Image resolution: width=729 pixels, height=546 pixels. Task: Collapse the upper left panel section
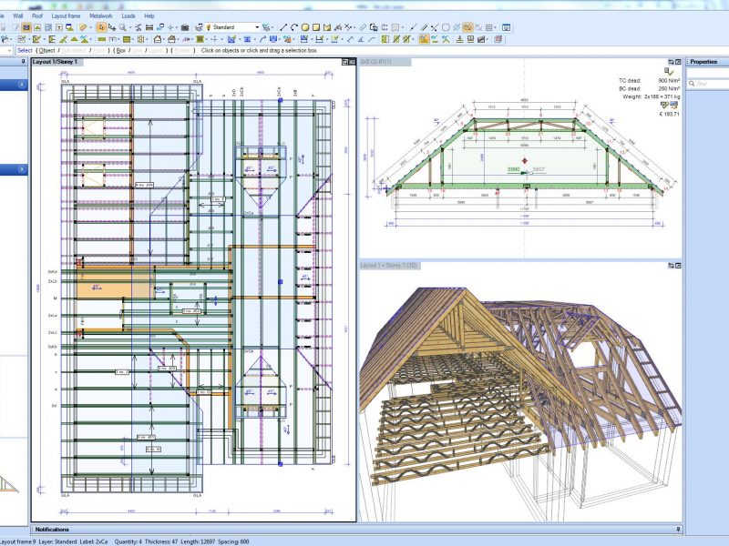point(22,85)
